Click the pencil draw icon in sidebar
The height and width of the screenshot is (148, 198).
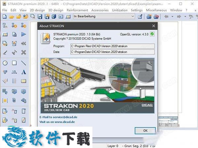click(5, 53)
